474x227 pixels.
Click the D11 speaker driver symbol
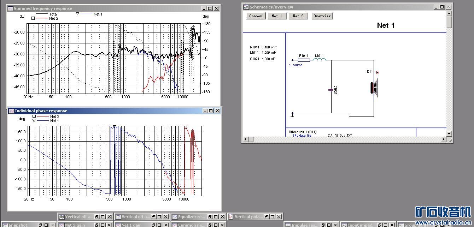click(x=374, y=88)
